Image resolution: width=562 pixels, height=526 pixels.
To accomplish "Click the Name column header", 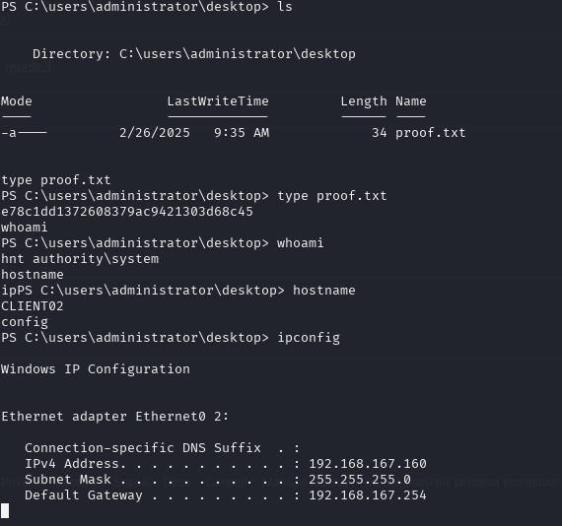I will pos(411,101).
